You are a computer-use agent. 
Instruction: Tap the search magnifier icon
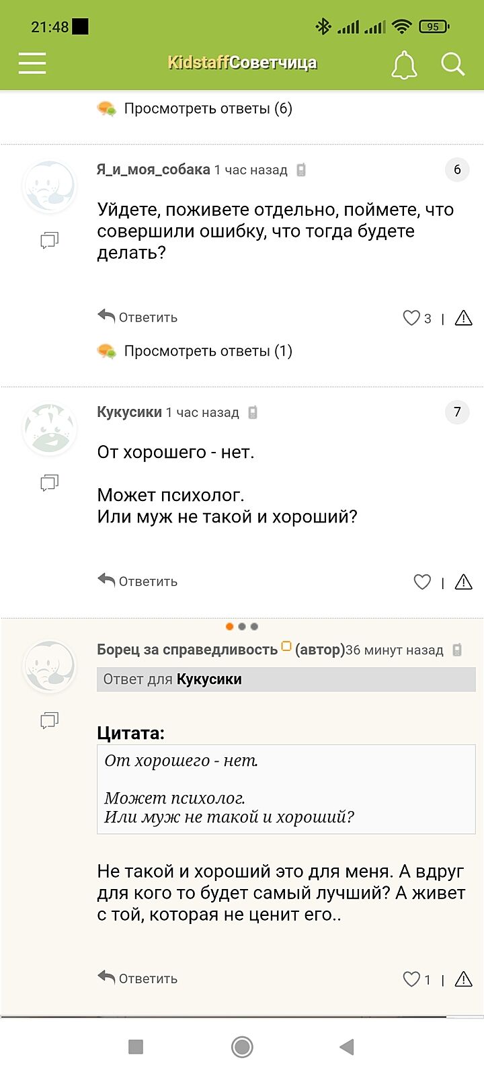coord(452,65)
